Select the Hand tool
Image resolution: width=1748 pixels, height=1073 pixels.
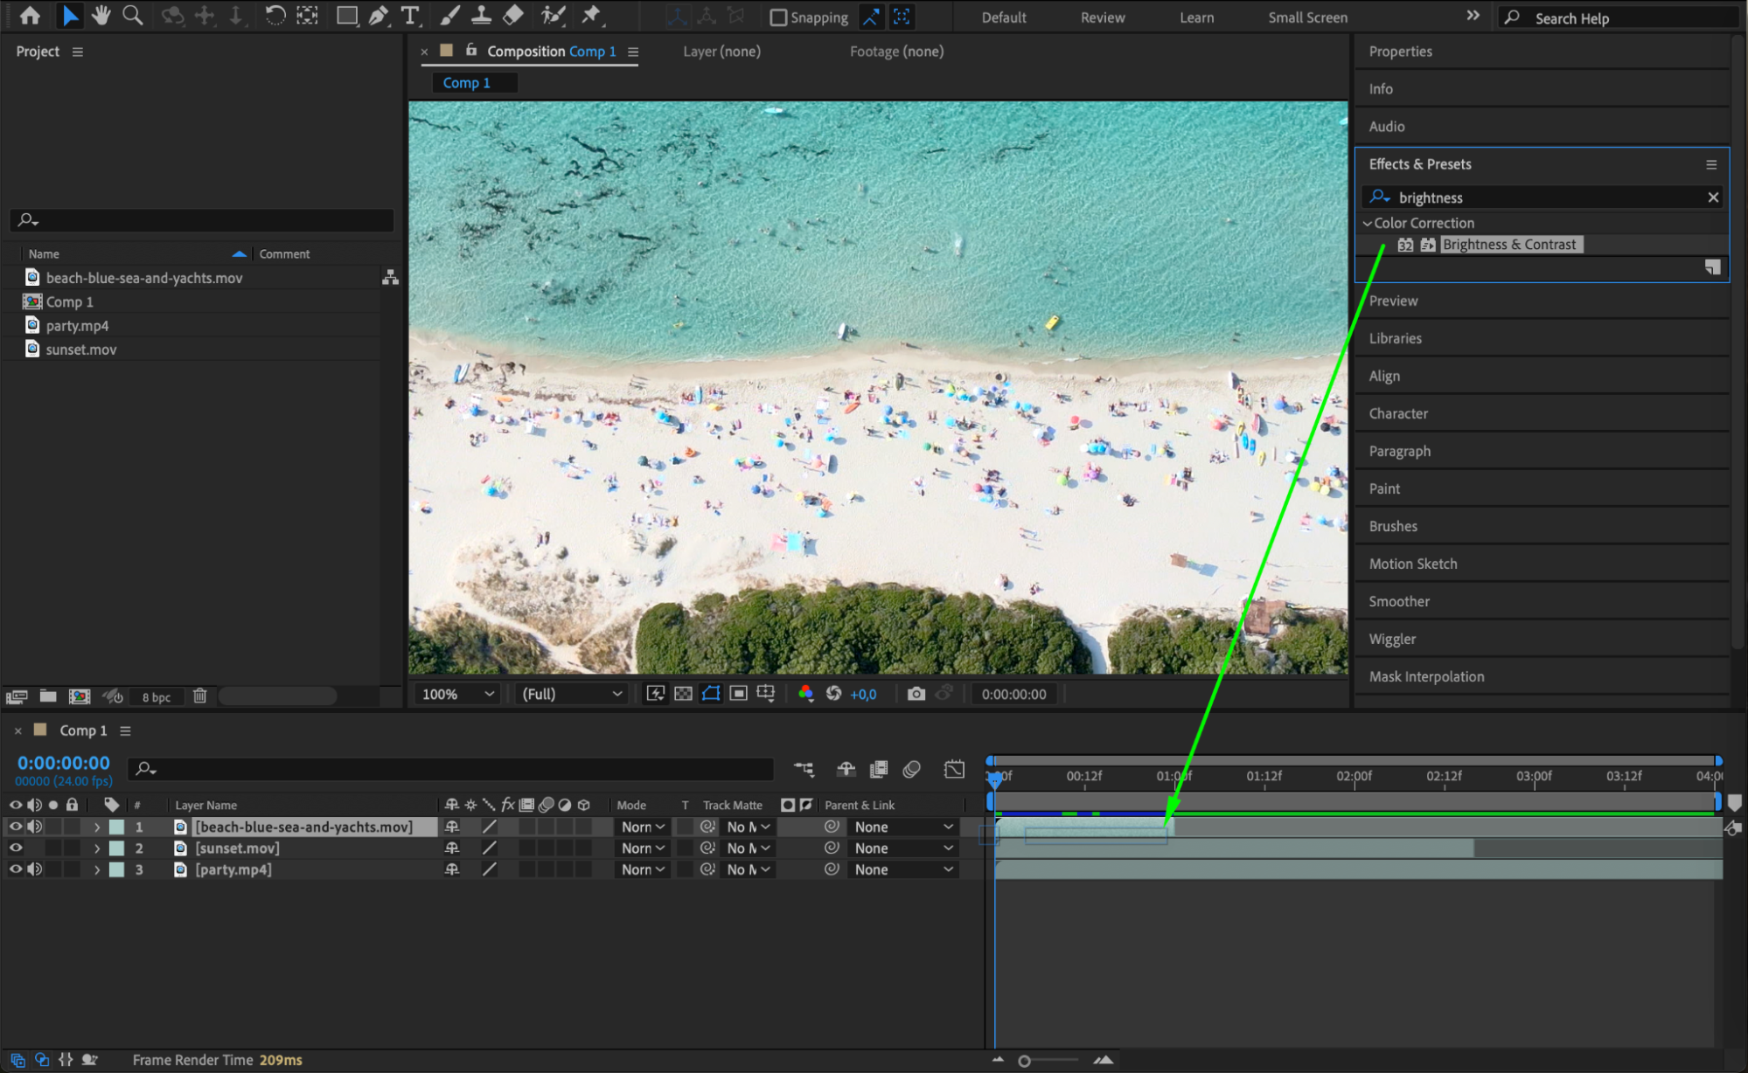coord(101,16)
